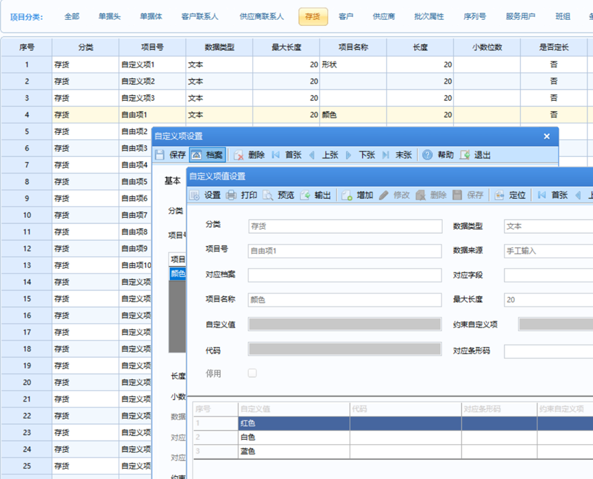The image size is (593, 479).
Task: Click the 代码 input field
Action: pos(345,349)
